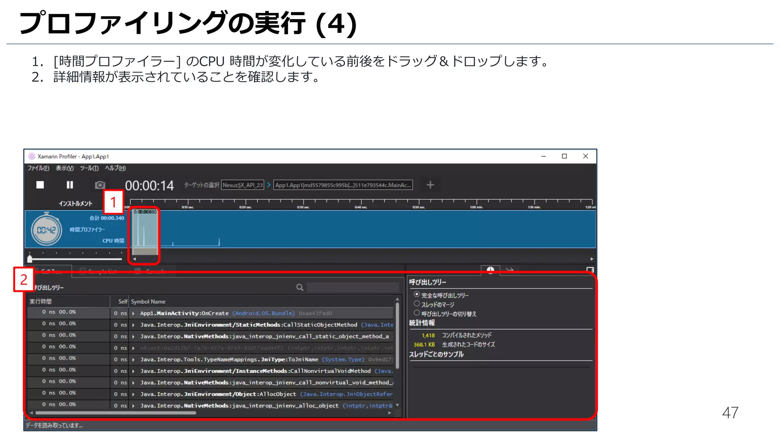Open the ヘルプ(H) menu
Viewport: 780px width, 439px height.
115,168
